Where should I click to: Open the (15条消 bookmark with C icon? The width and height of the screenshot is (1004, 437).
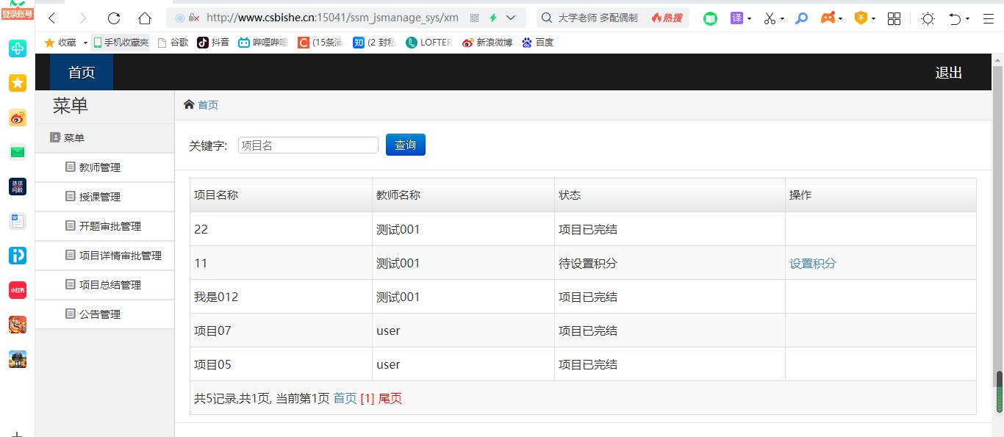tap(320, 43)
